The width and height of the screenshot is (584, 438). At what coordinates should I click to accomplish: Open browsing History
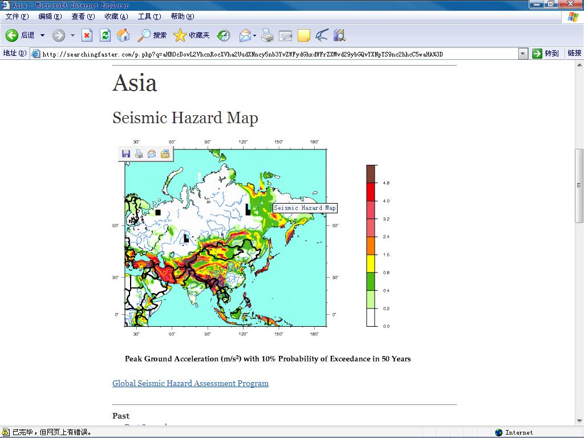(x=224, y=35)
